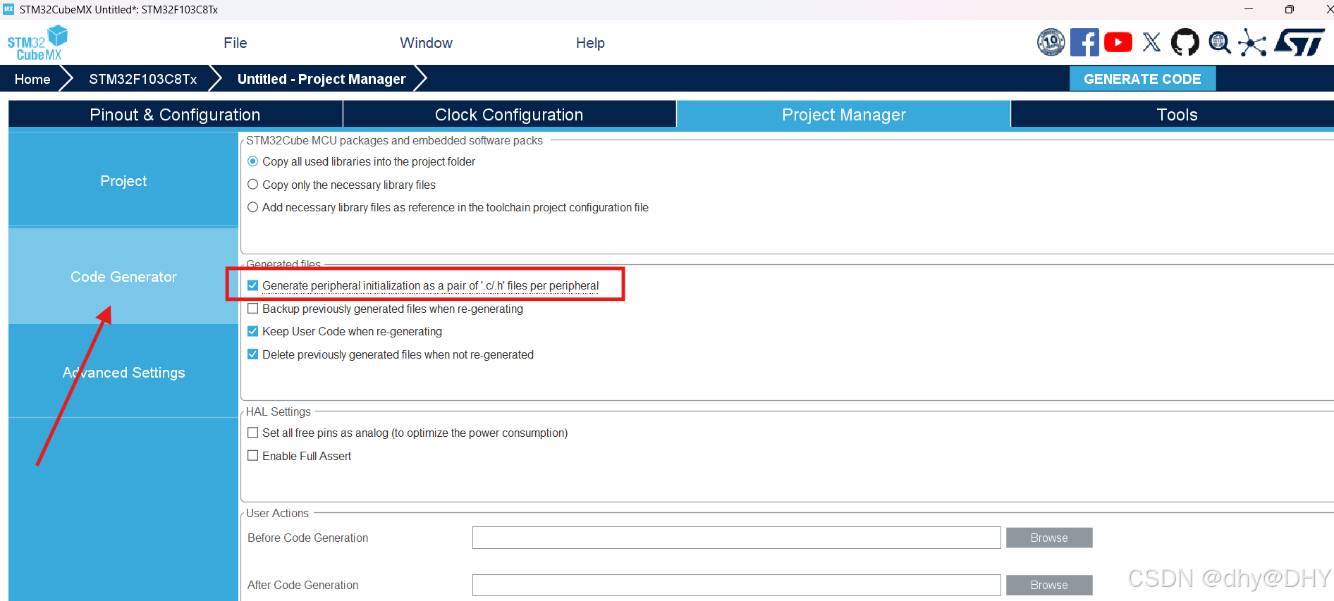Viewport: 1334px width, 601px height.
Task: Click the magnifier globe search icon
Action: pyautogui.click(x=1219, y=42)
